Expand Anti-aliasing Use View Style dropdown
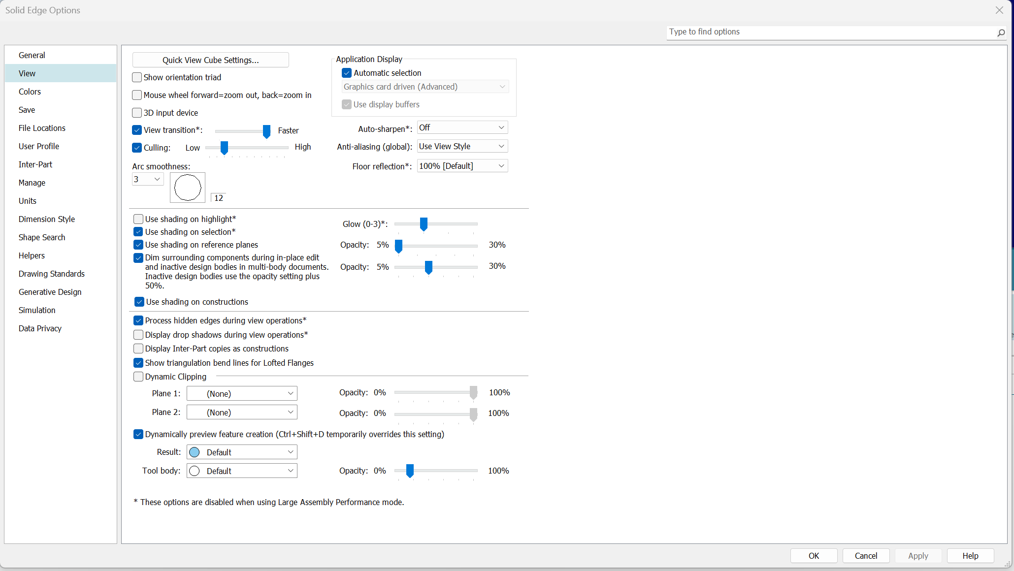Screen dimensions: 1014x571 point(462,146)
